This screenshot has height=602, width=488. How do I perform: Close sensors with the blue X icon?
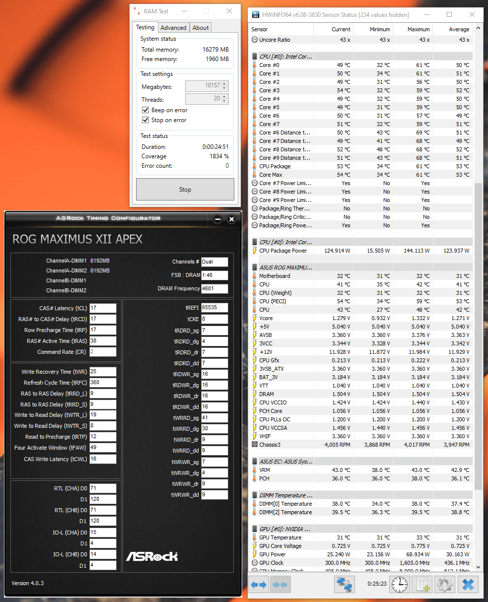(468, 585)
